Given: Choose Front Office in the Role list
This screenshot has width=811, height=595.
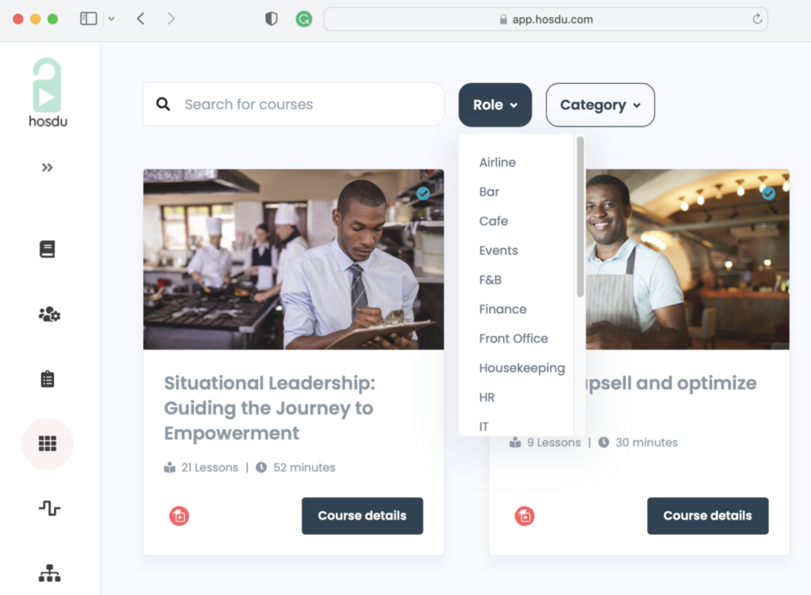Looking at the screenshot, I should (513, 339).
